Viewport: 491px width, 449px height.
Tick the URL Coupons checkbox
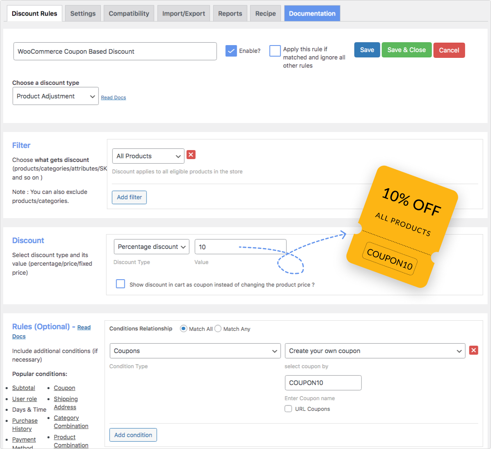(x=288, y=408)
